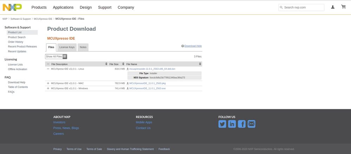Open the Products menu
Screen dimensions: 351x154
pyautogui.click(x=39, y=7)
